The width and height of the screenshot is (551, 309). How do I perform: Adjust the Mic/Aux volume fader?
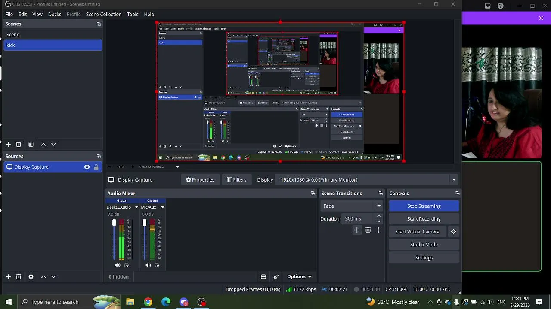pyautogui.click(x=145, y=223)
